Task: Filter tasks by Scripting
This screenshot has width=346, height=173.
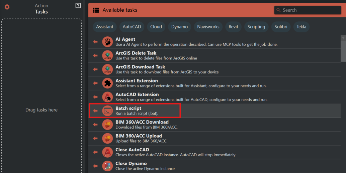Action: tap(256, 27)
